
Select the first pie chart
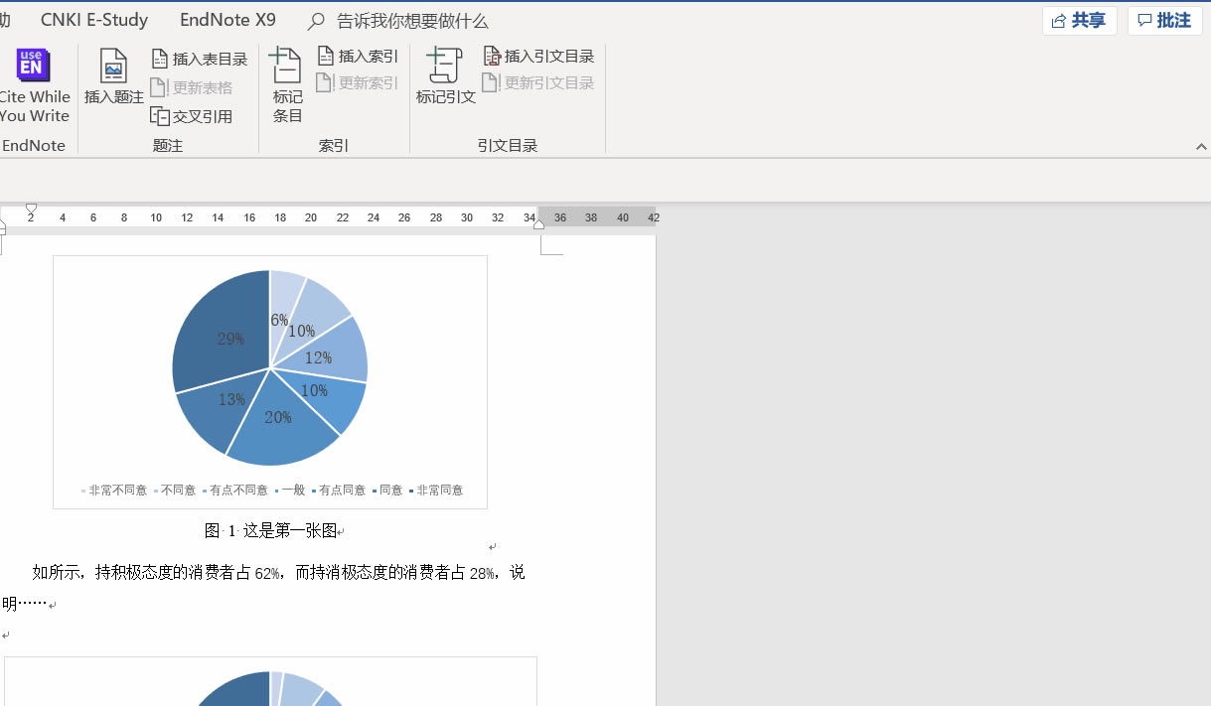click(x=269, y=367)
